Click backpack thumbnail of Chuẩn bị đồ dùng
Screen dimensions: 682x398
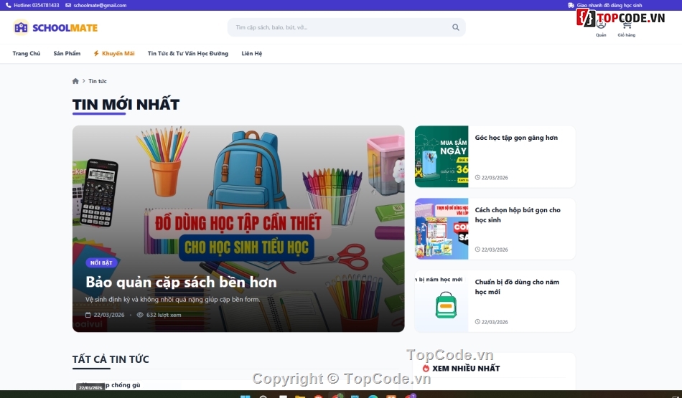[x=442, y=301]
